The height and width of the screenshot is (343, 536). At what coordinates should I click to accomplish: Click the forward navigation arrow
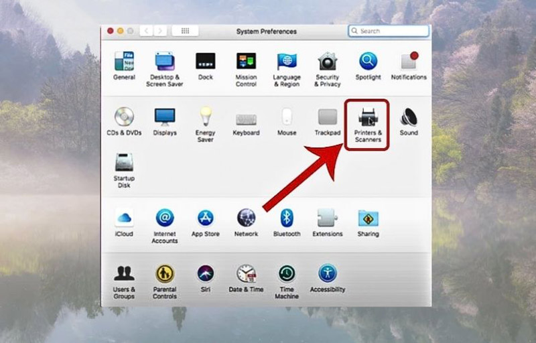point(160,31)
